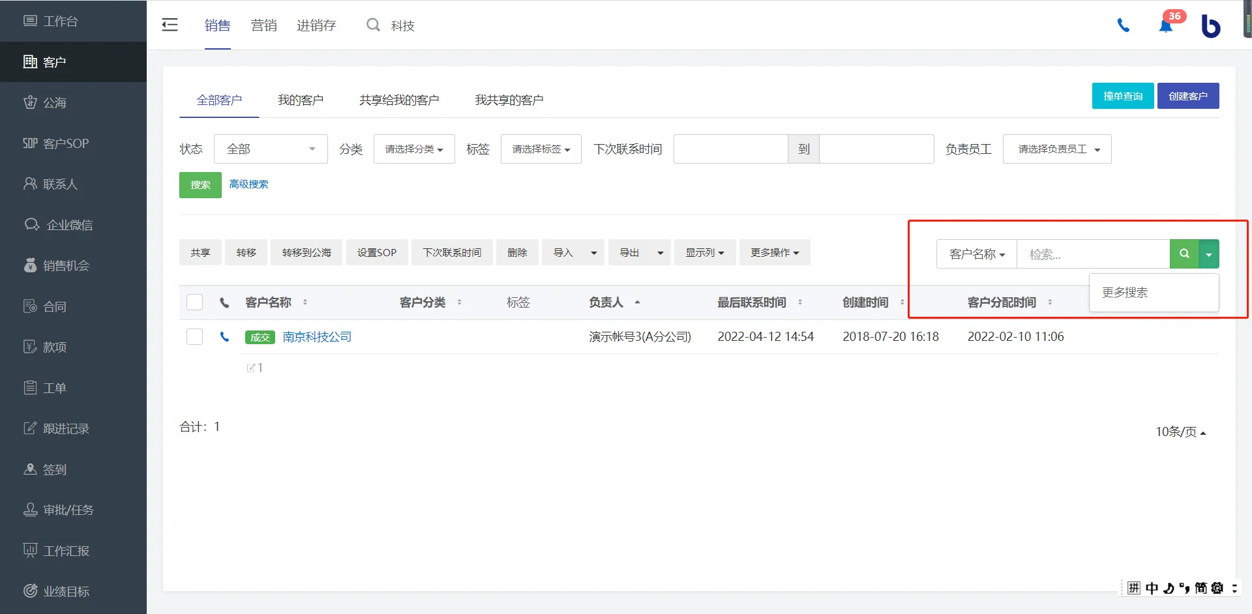Open 合同 in the sidebar
Image resolution: width=1252 pixels, height=614 pixels.
73,306
